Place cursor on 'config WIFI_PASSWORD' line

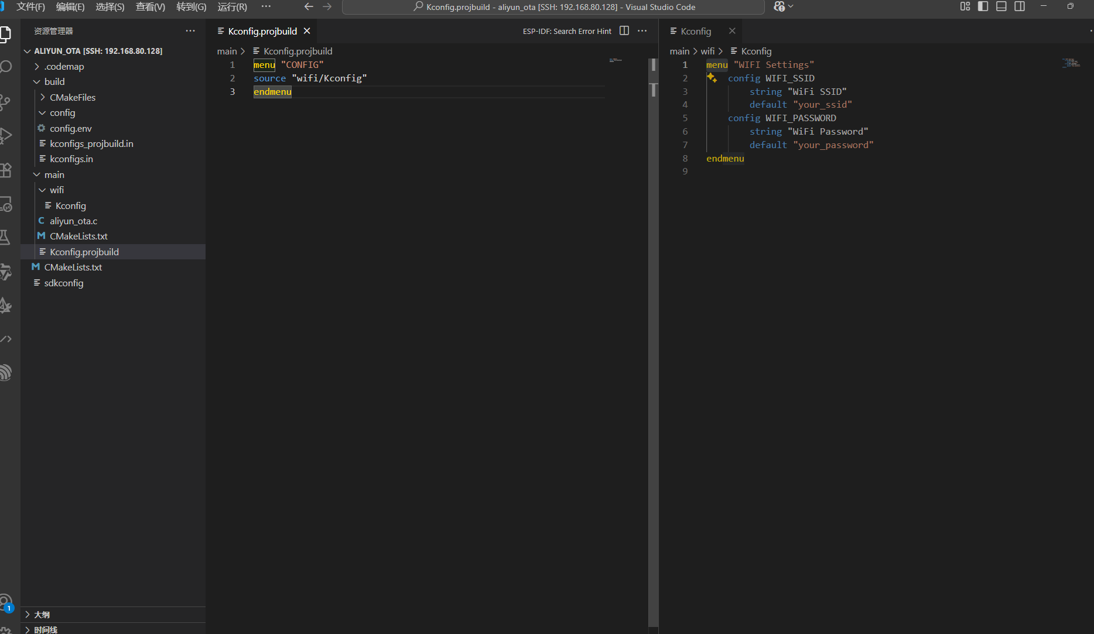pyautogui.click(x=782, y=118)
